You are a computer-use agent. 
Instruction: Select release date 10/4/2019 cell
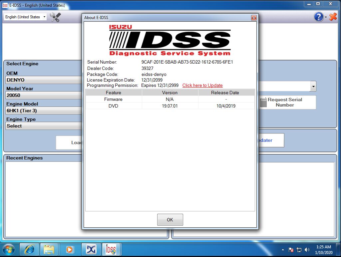pyautogui.click(x=226, y=106)
